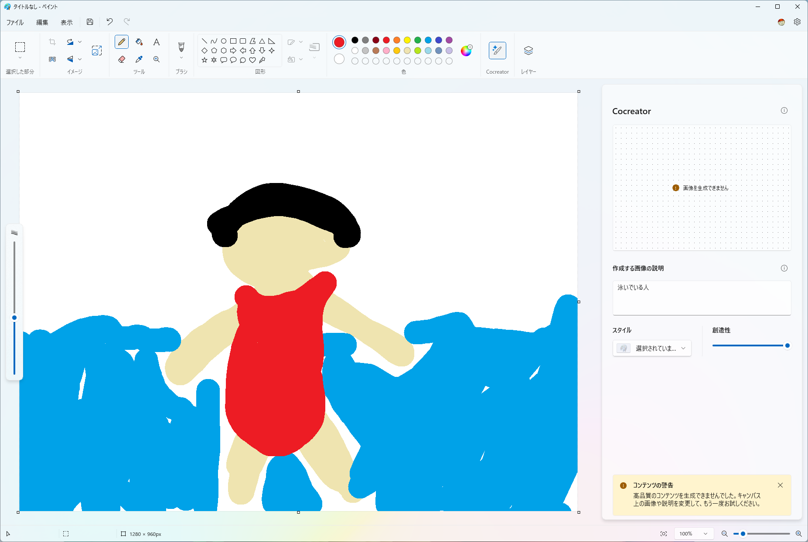Open the Paint settings gear
808x542 pixels.
[x=797, y=22]
